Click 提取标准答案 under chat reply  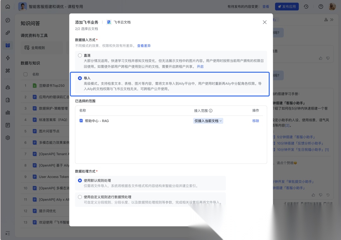tap(311, 203)
